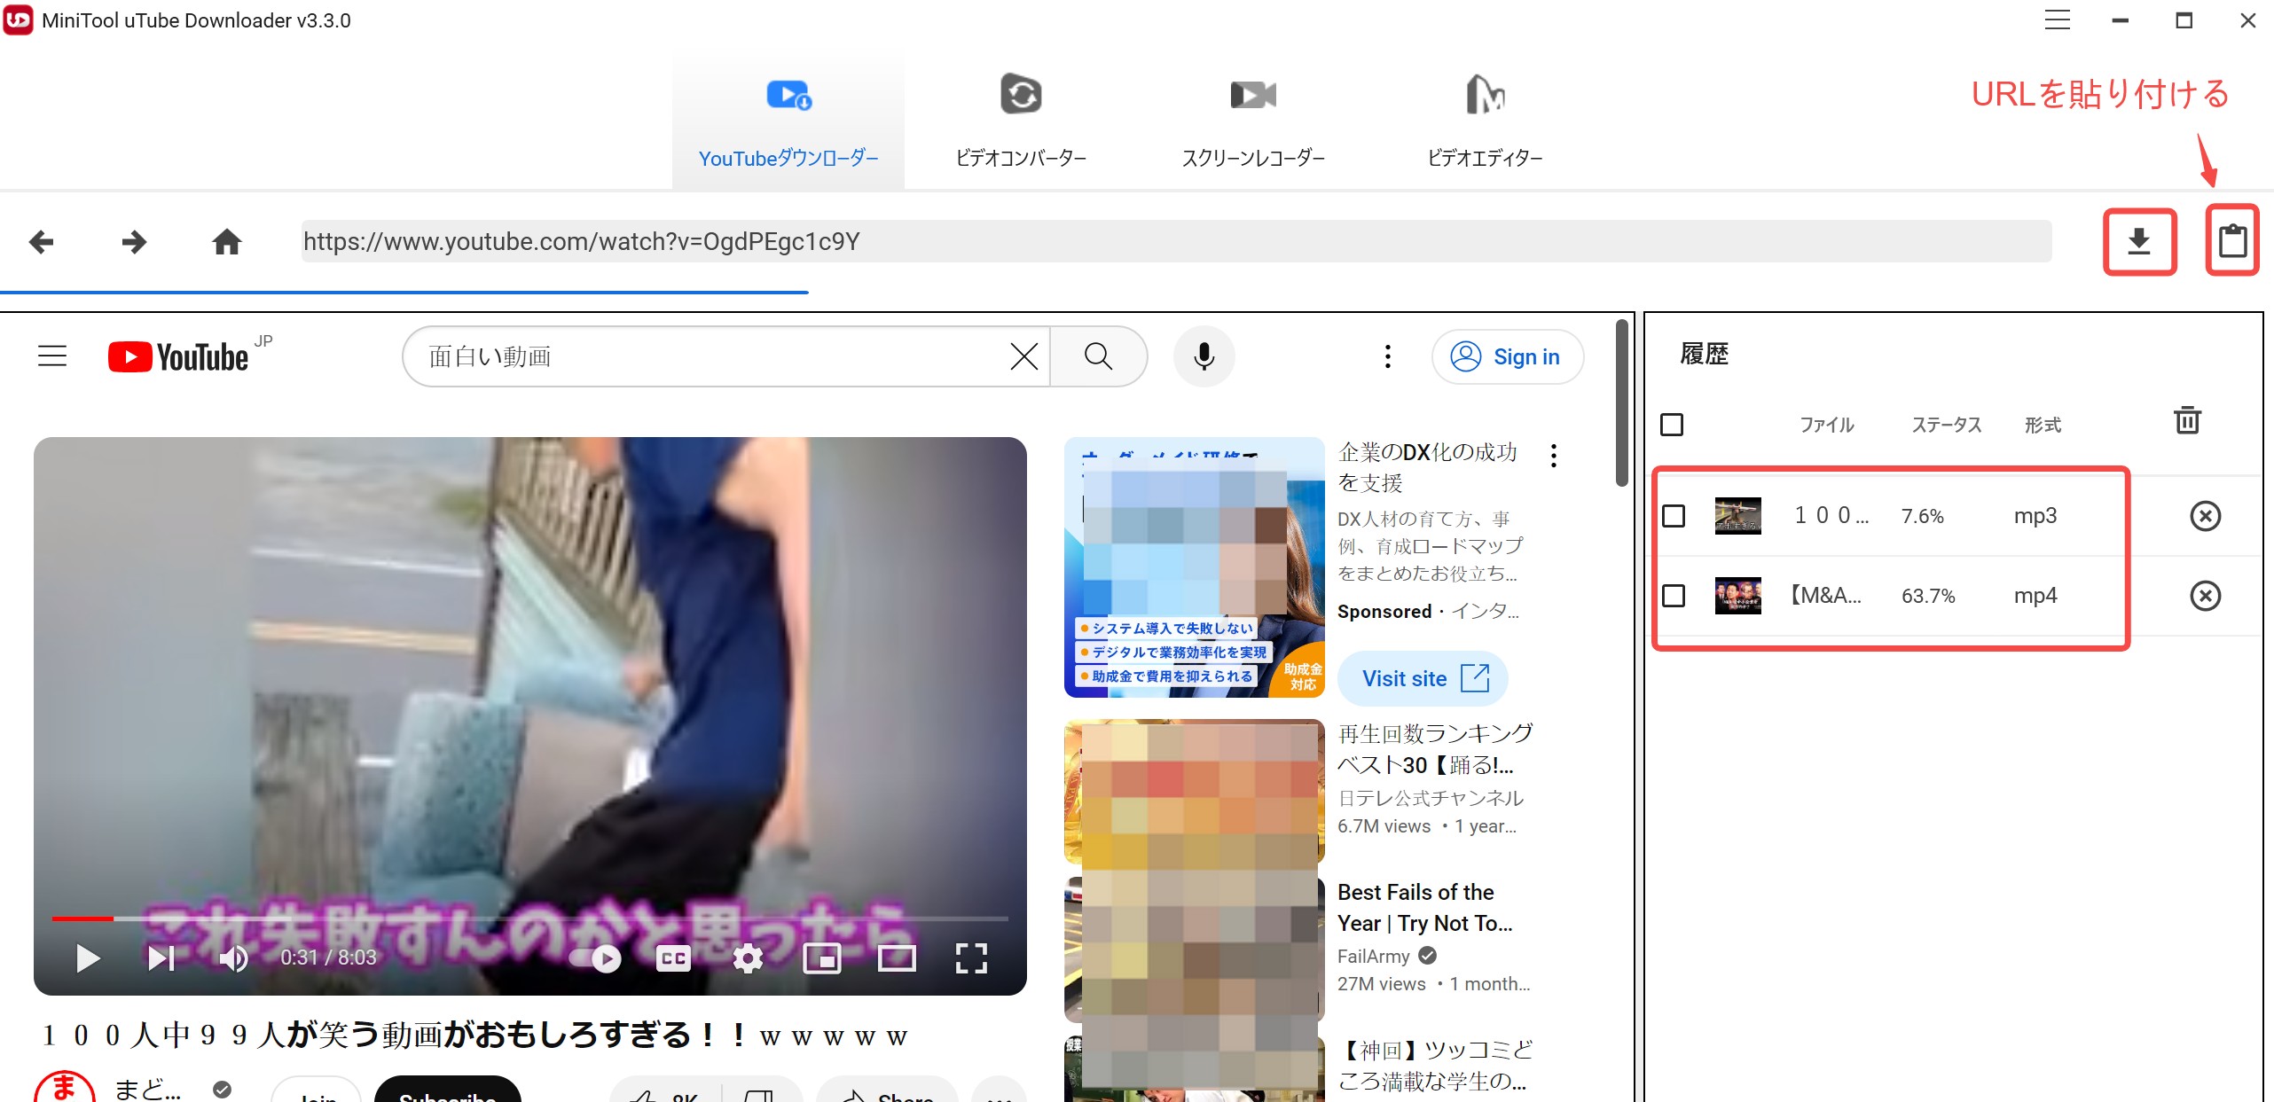Open options for the 企業のDX化 ad

pos(1553,456)
